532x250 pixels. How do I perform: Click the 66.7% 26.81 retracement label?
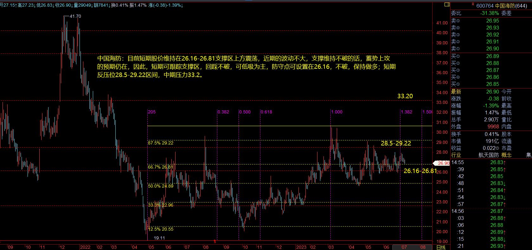coord(161,167)
